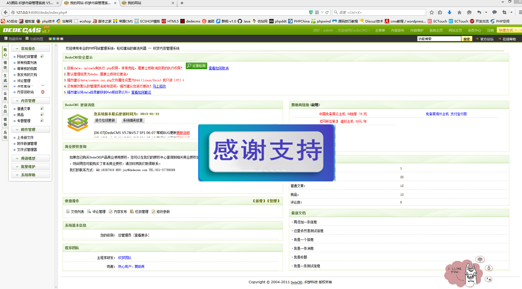
Task: Click the 进行在线更新 button
Action: [x=105, y=120]
